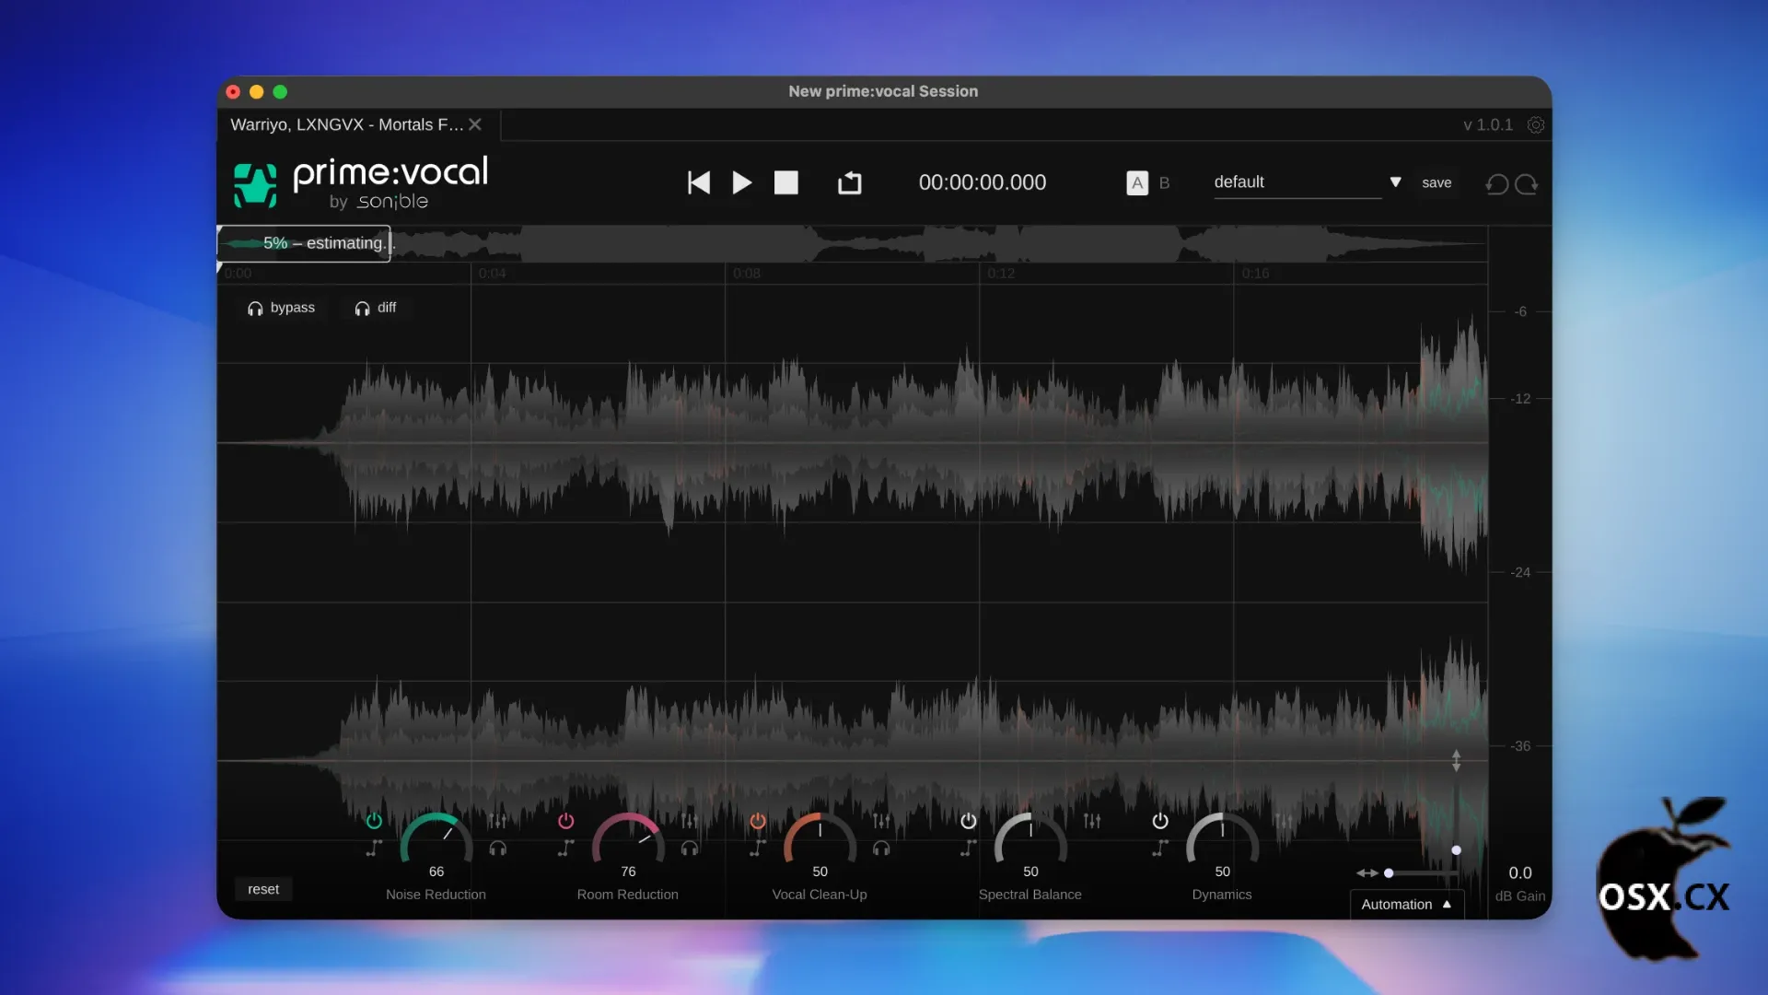Click the timeline ruler at 0:16
The width and height of the screenshot is (1768, 995).
(1255, 273)
